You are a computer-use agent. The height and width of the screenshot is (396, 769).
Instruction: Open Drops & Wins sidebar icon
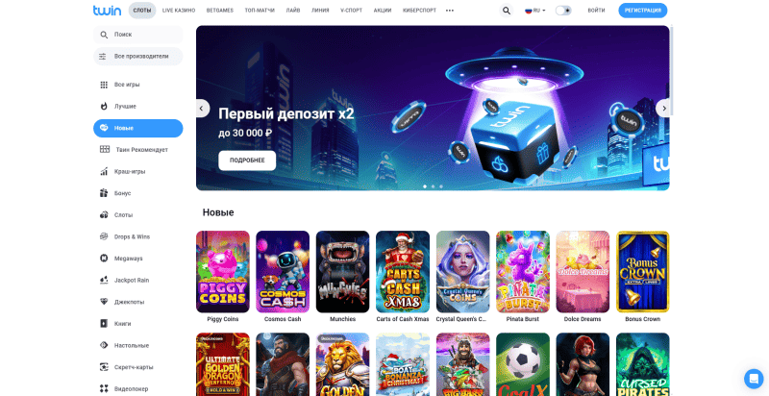point(104,236)
